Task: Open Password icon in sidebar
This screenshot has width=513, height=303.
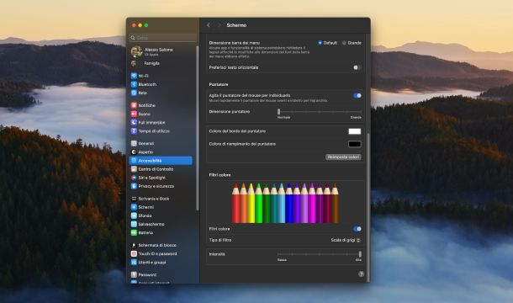Action: click(134, 274)
